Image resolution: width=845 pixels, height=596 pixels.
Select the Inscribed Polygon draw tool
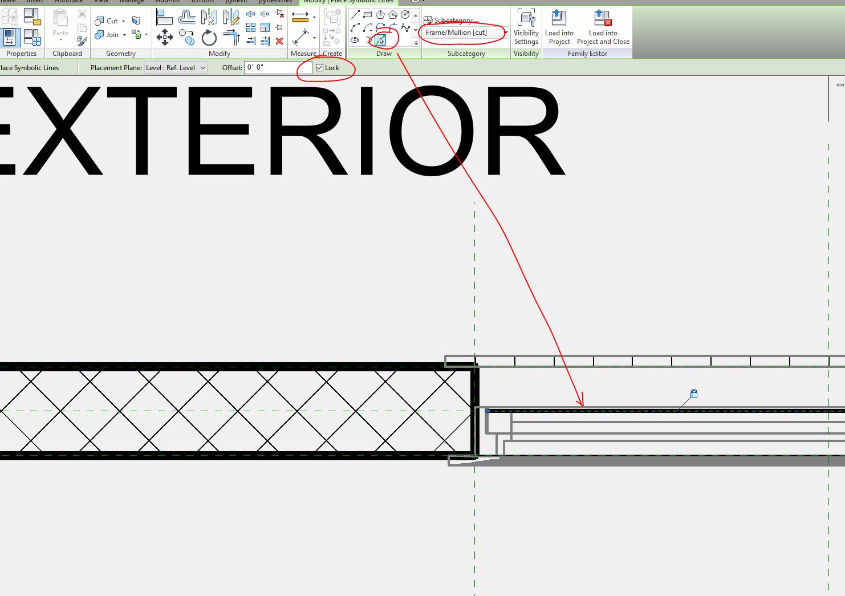coord(380,15)
